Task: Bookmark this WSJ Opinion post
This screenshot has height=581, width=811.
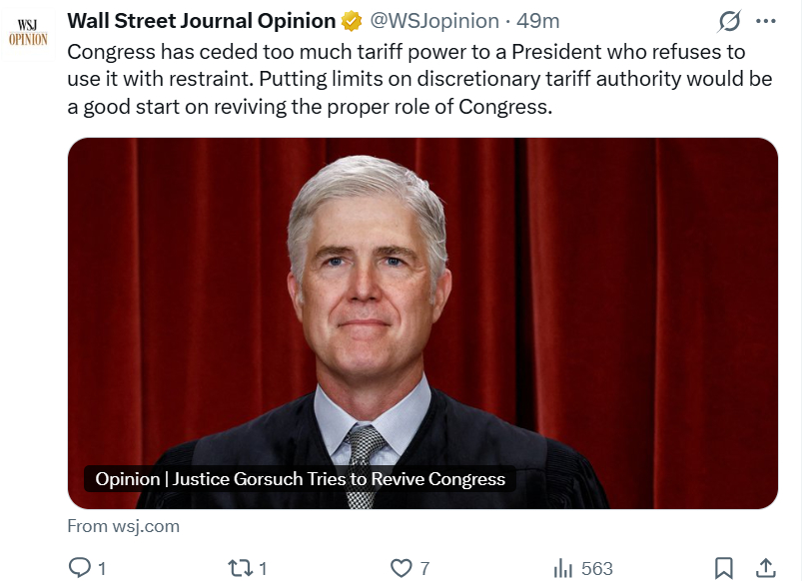Action: pyautogui.click(x=725, y=568)
